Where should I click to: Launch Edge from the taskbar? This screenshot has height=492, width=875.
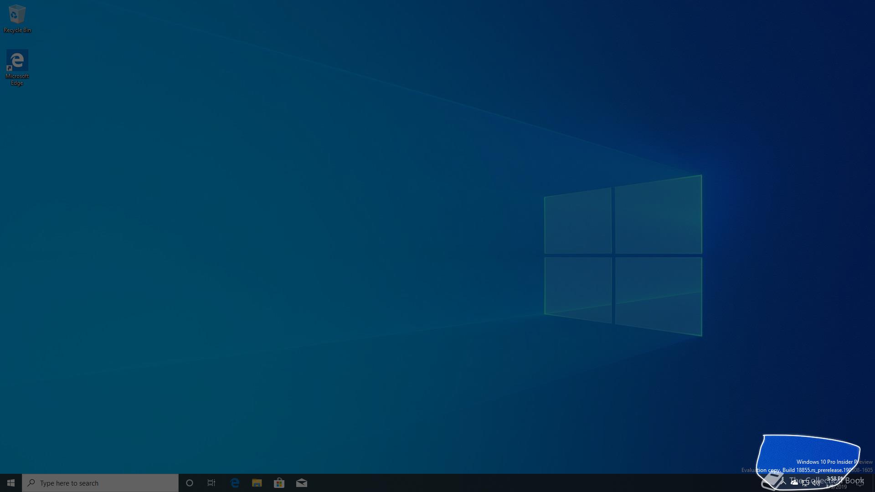(x=235, y=483)
